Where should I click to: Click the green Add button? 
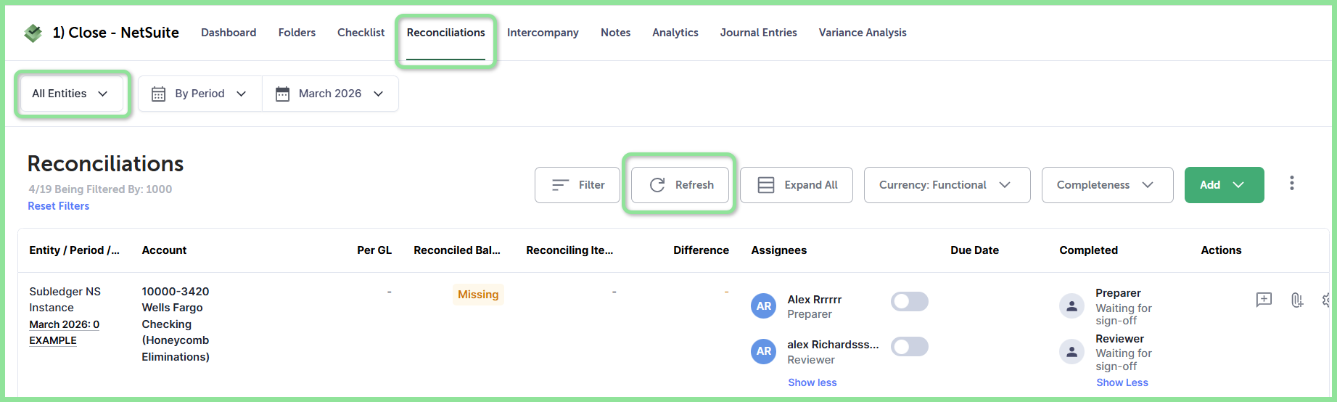(1224, 185)
